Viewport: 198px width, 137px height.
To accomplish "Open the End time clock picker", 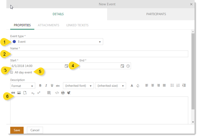I will 128,66.
